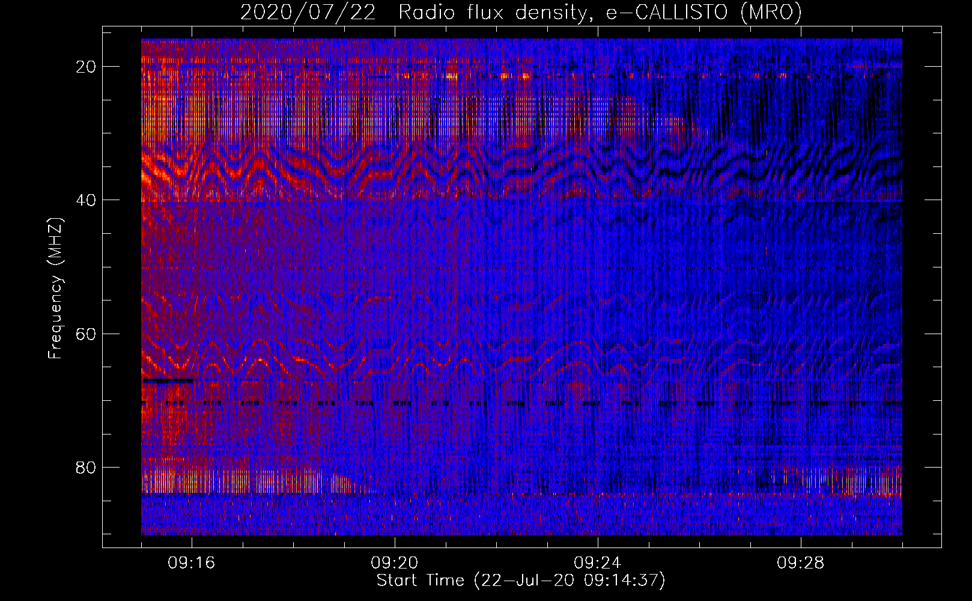Click the 40 MHz frequency tick label
This screenshot has height=601, width=972.
[87, 200]
